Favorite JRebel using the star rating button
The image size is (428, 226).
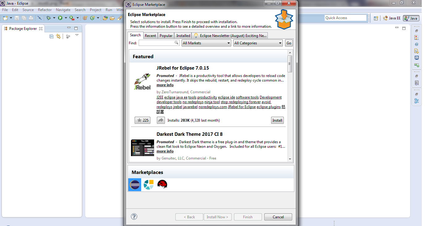tap(142, 120)
